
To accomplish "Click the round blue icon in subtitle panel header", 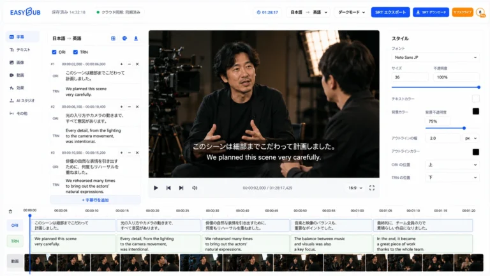I will click(x=124, y=38).
